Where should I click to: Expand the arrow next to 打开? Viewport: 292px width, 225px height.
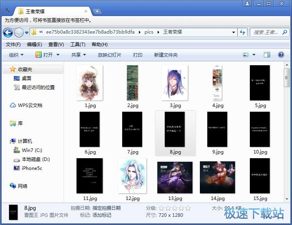point(58,55)
